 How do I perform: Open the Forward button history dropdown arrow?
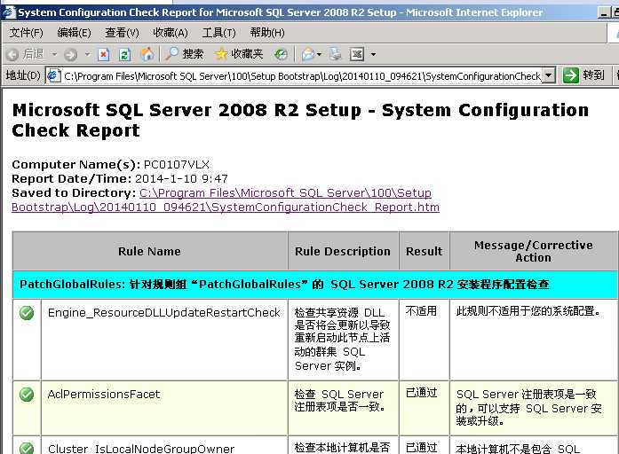coord(87,54)
